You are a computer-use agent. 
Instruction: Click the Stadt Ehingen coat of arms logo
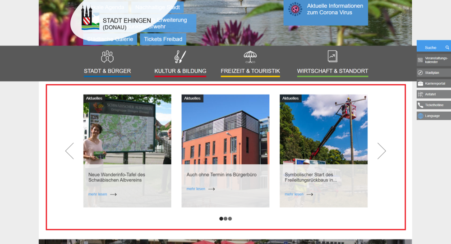[89, 18]
